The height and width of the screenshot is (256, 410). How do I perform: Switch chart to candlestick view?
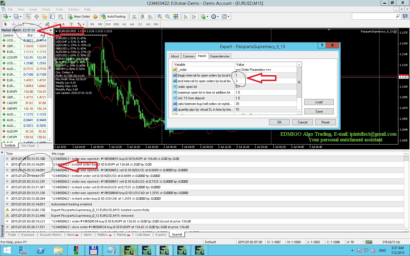[x=142, y=16]
